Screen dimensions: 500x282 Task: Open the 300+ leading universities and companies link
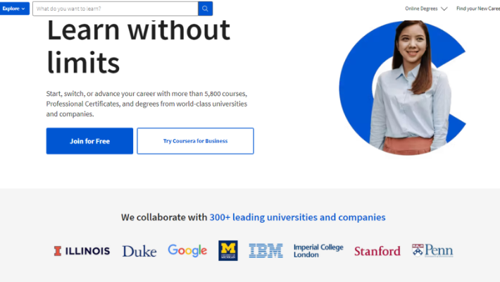click(x=297, y=217)
